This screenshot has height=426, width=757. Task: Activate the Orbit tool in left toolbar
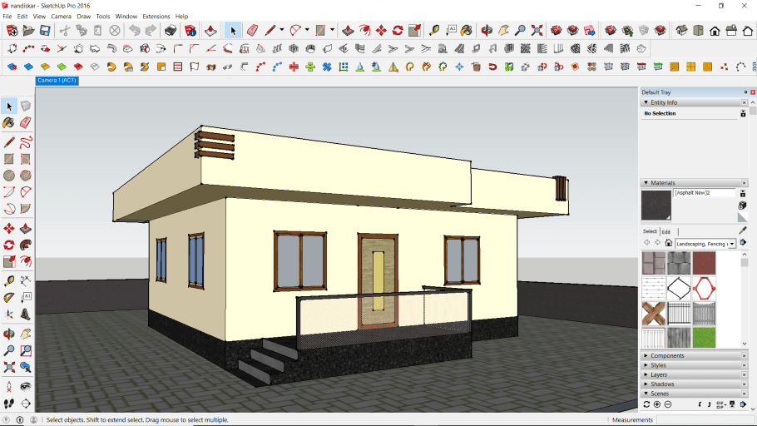8,334
